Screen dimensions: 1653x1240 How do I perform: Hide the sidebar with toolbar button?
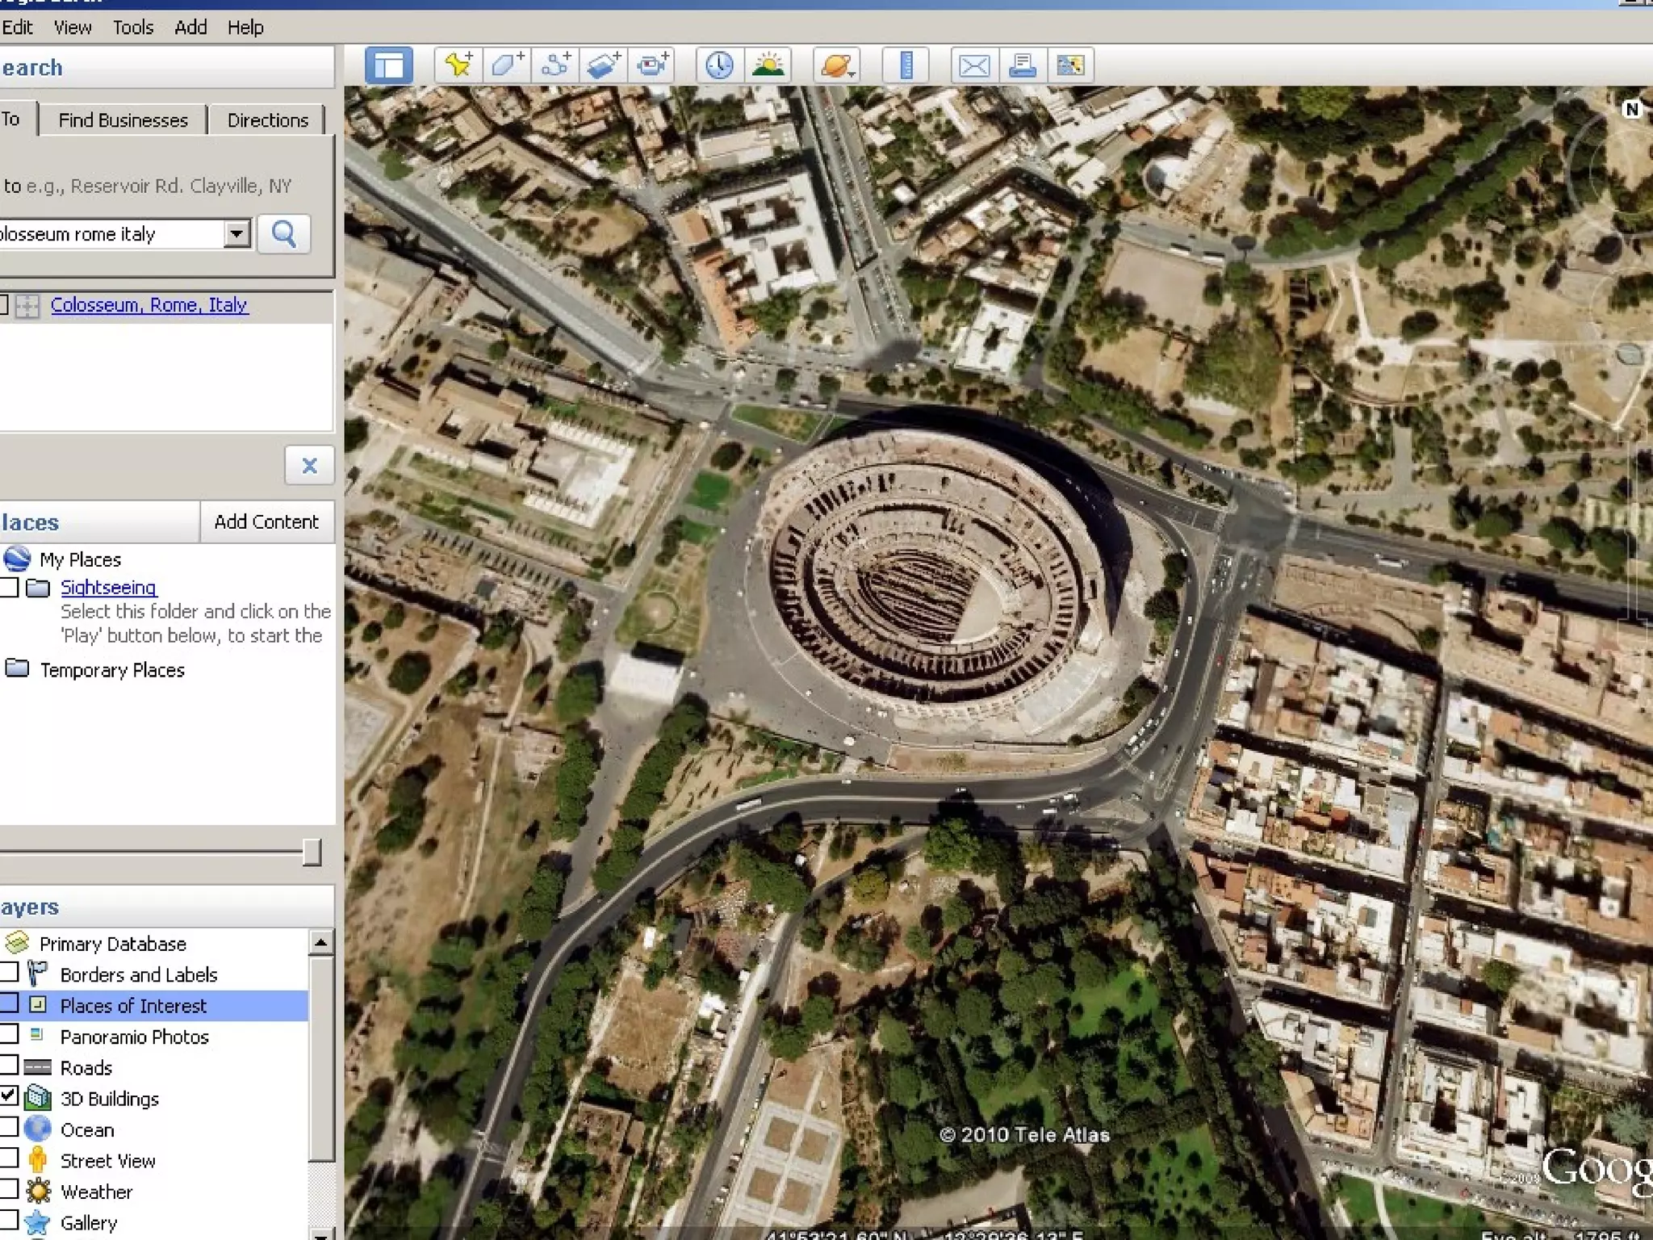(x=389, y=65)
